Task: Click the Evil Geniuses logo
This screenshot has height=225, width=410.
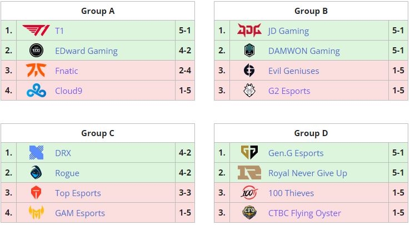Action: pos(249,71)
